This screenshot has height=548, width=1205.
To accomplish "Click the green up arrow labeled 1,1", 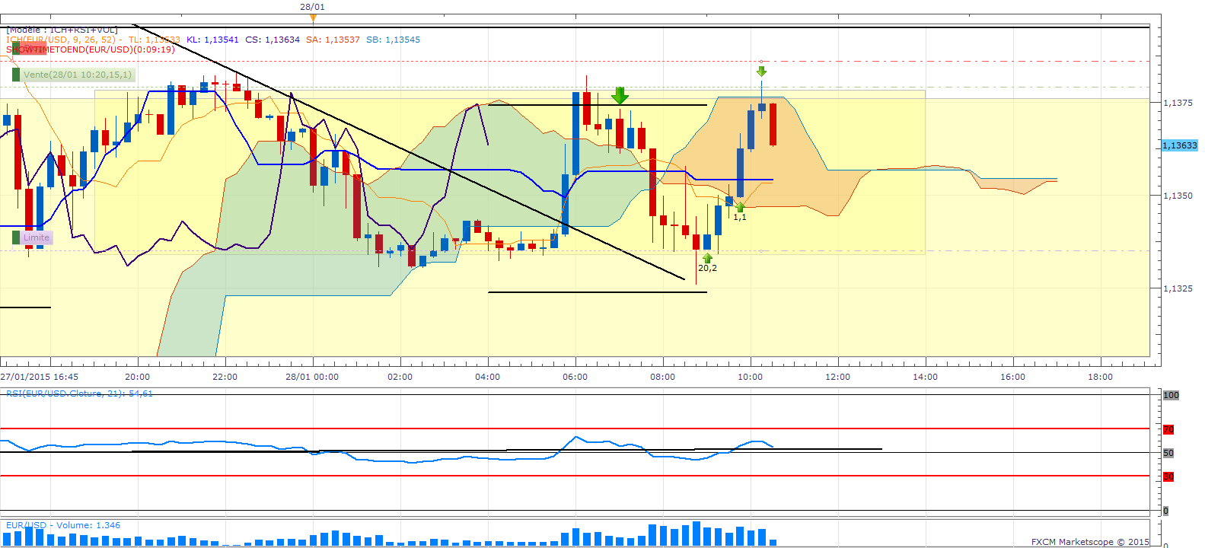I will coord(740,207).
